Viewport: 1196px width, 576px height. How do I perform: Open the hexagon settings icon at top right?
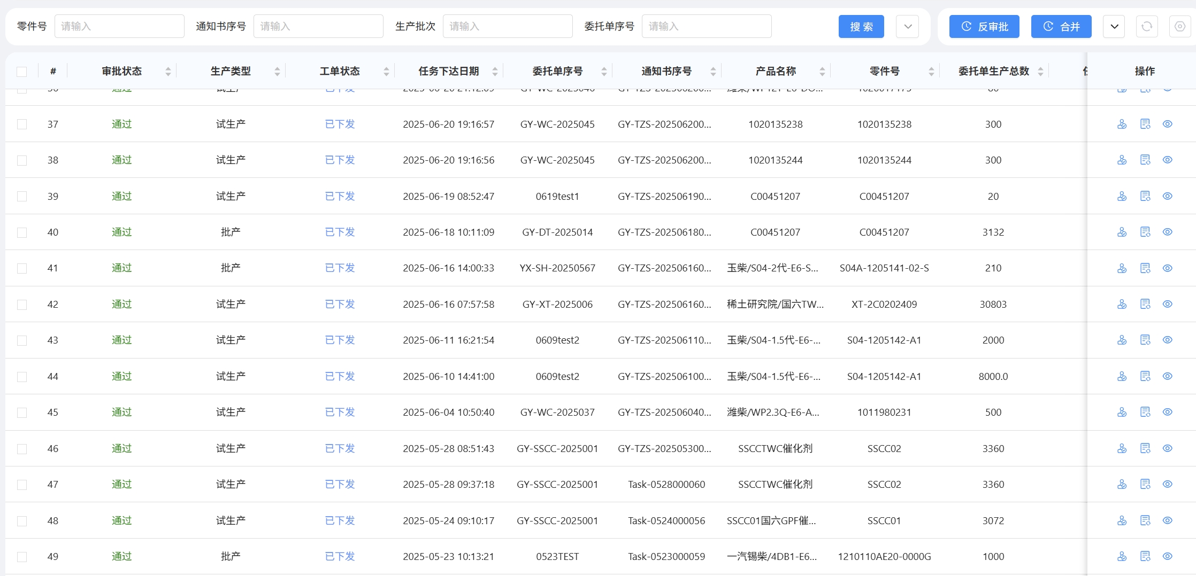tap(1179, 26)
